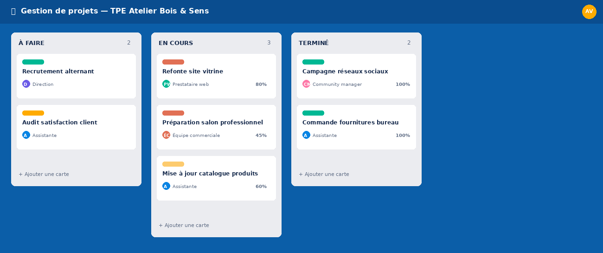603x253 pixels.
Task: Click the CM avatar on Campagne réseaux sociaux
Action: [306, 84]
